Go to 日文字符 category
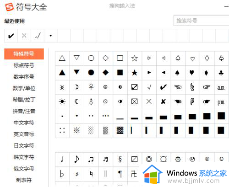 pyautogui.click(x=24, y=146)
